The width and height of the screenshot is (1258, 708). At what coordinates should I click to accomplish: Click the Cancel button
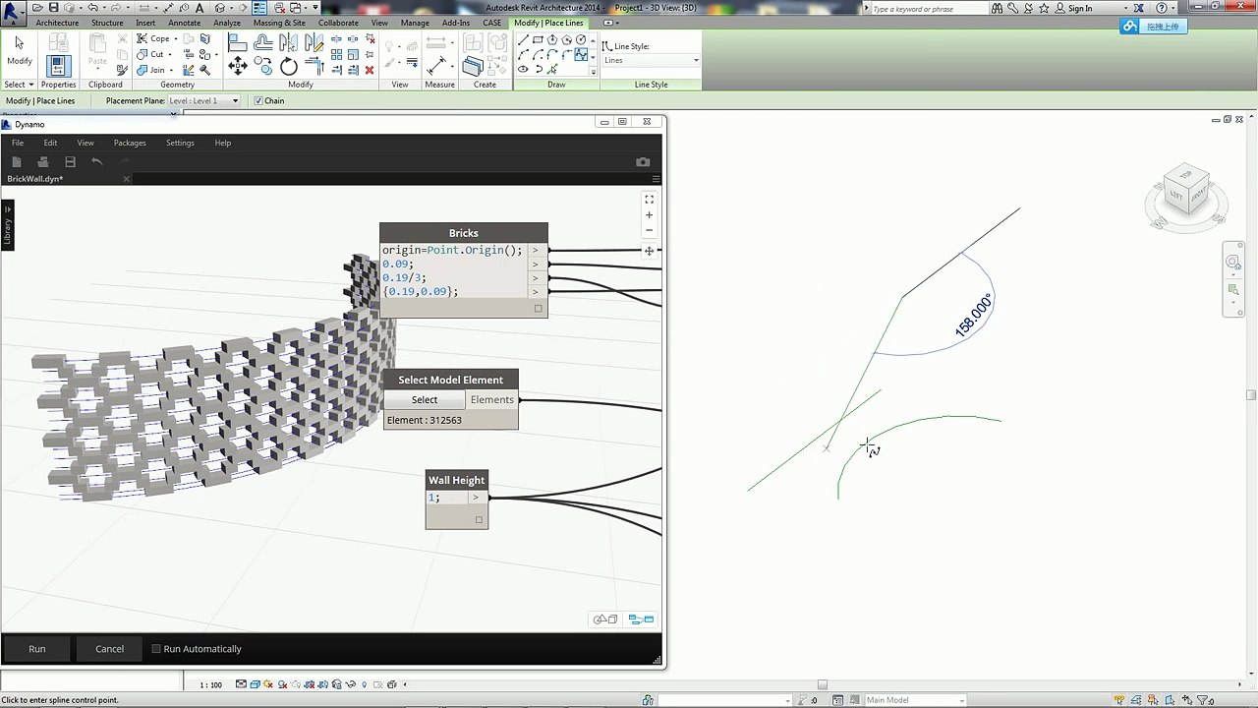coord(110,649)
